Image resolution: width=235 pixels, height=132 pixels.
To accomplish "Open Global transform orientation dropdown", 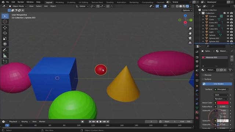I will click(82, 6).
